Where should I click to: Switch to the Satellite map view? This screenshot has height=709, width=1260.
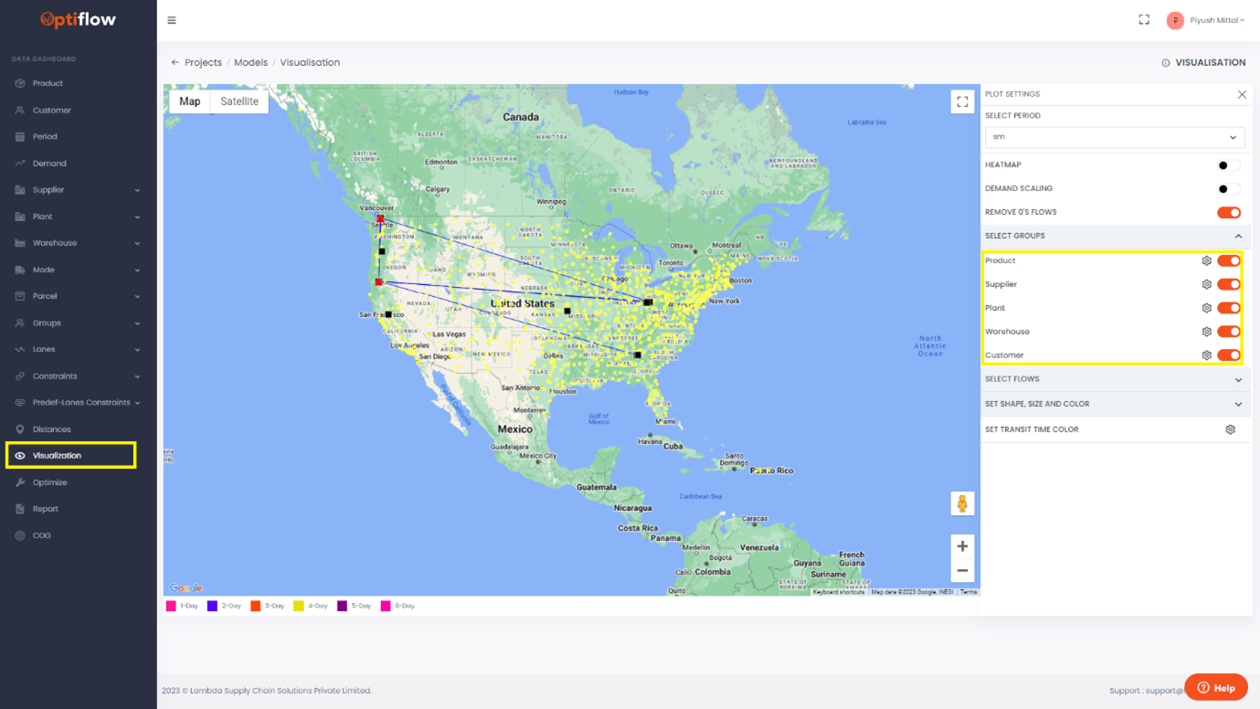[x=238, y=101]
